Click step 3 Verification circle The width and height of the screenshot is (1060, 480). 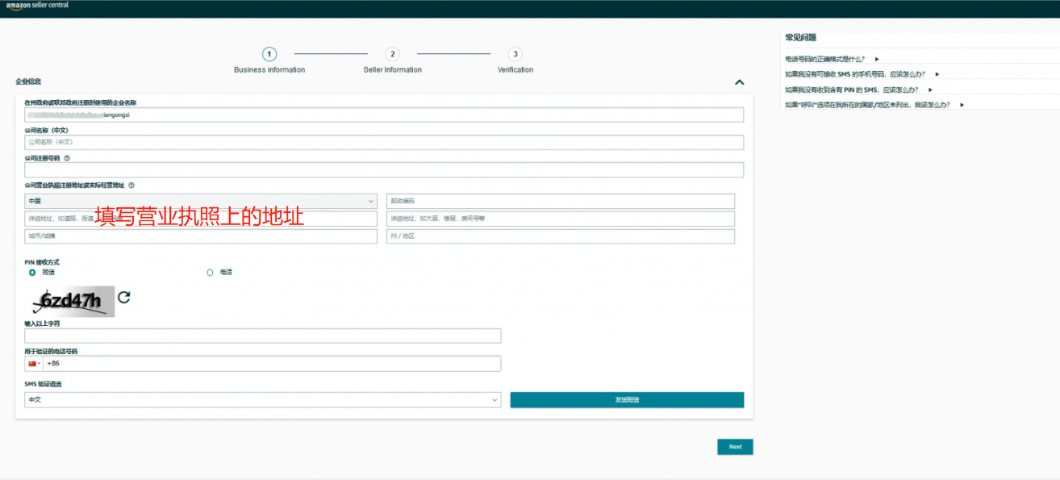click(x=515, y=54)
